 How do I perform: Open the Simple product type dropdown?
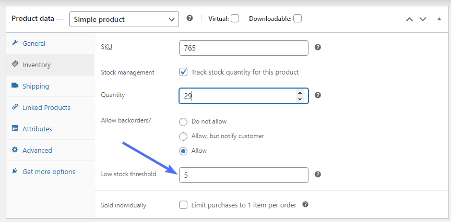click(x=124, y=19)
